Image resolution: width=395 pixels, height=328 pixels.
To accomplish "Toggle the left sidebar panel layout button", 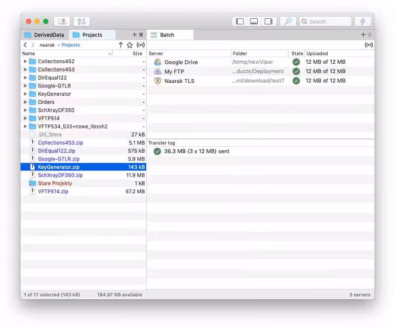I will [240, 21].
